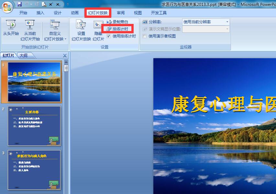Select slide 2 thumbnail 主要内容
The height and width of the screenshot is (194, 276).
(x=34, y=126)
